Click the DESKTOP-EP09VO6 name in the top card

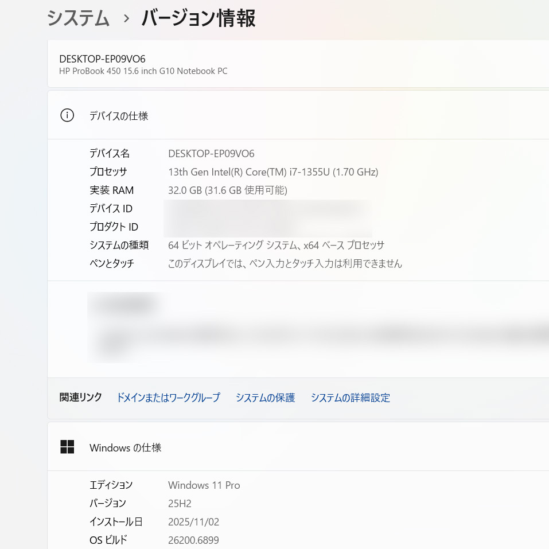(102, 59)
